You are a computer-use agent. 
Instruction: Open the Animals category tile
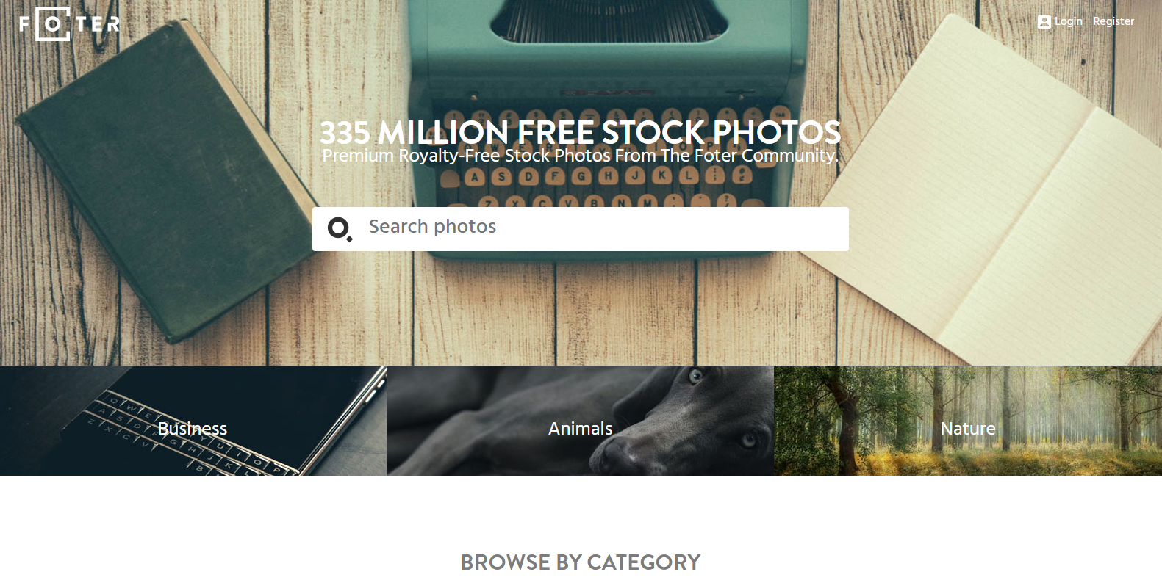point(580,421)
